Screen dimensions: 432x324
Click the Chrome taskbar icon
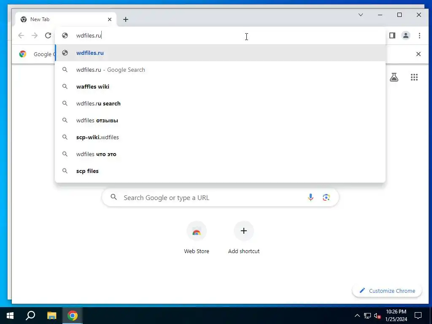(73, 316)
